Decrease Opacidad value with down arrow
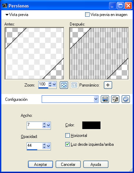The height and width of the screenshot is (173, 134). (x=44, y=147)
